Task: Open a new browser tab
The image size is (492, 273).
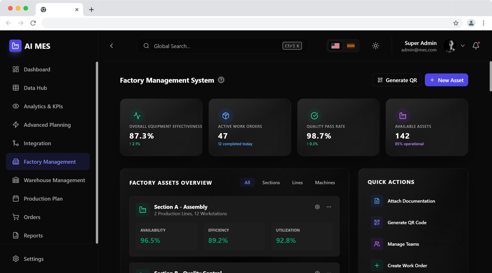Action: click(91, 10)
